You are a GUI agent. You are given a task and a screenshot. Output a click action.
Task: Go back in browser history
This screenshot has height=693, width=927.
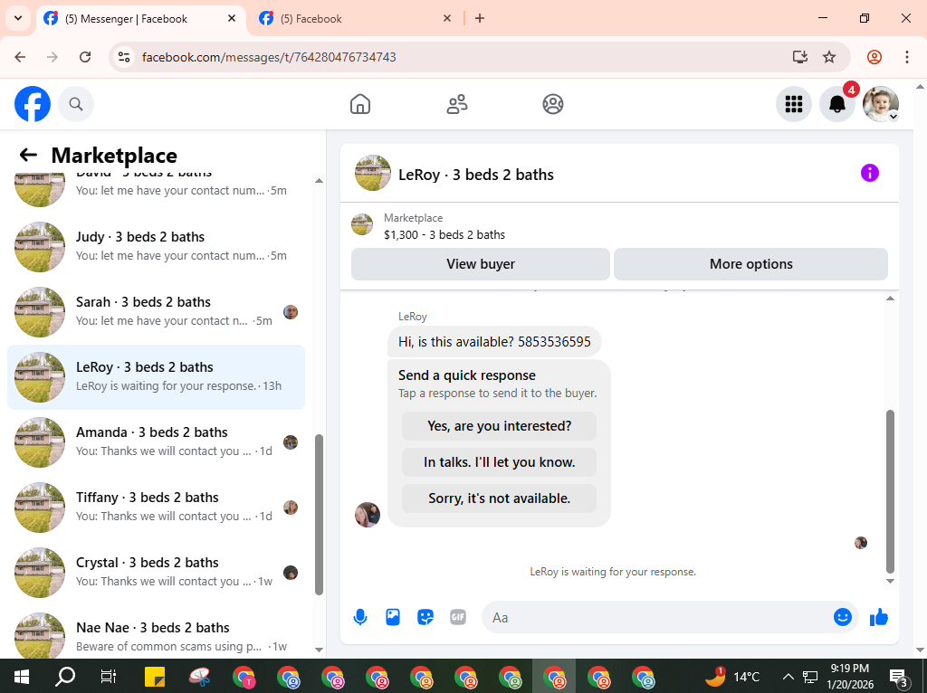tap(20, 57)
